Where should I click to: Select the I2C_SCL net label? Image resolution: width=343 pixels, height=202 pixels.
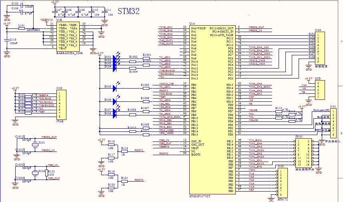coord(165,104)
